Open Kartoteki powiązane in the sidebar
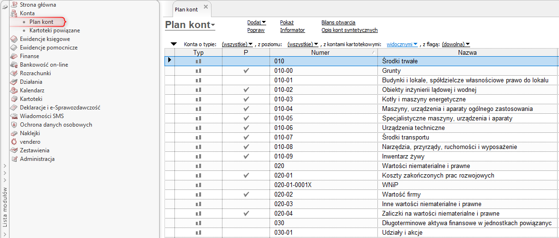559x238 pixels. [54, 30]
